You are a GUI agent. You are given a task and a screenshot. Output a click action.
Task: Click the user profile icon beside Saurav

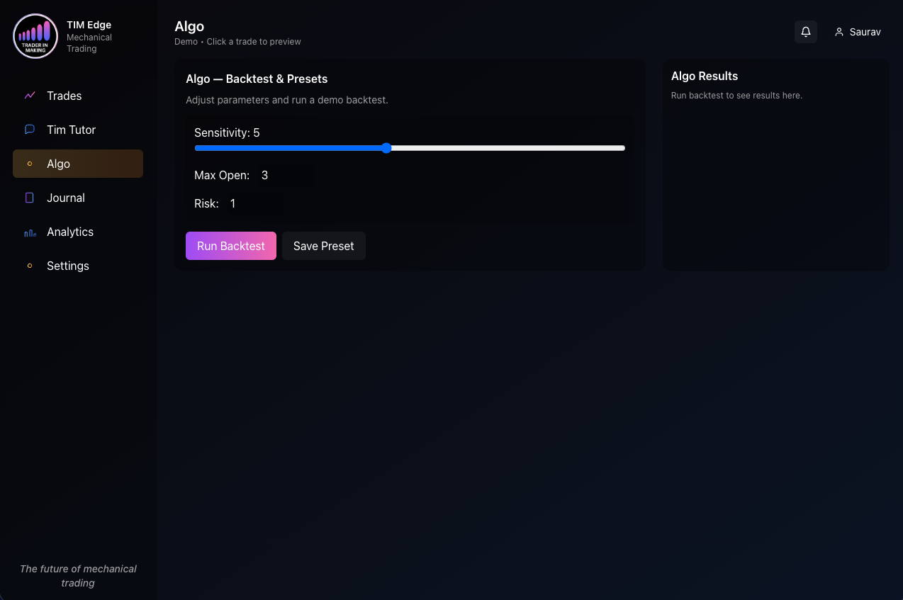pos(839,32)
